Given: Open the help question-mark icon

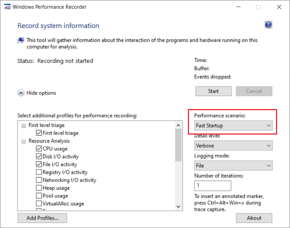Looking at the screenshot, I should click(x=268, y=25).
